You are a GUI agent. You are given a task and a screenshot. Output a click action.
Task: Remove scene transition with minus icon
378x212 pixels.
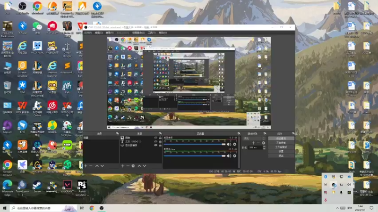pos(258,143)
